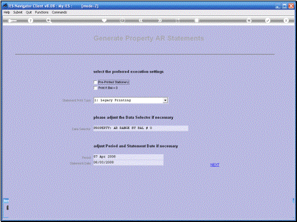Screen dimensions: 297x222
Task: Enable the Pre-Printed Stationery checkbox
Action: 96,83
